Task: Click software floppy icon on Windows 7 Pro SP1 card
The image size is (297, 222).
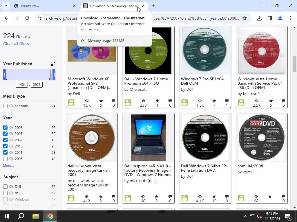Action: pos(184,103)
